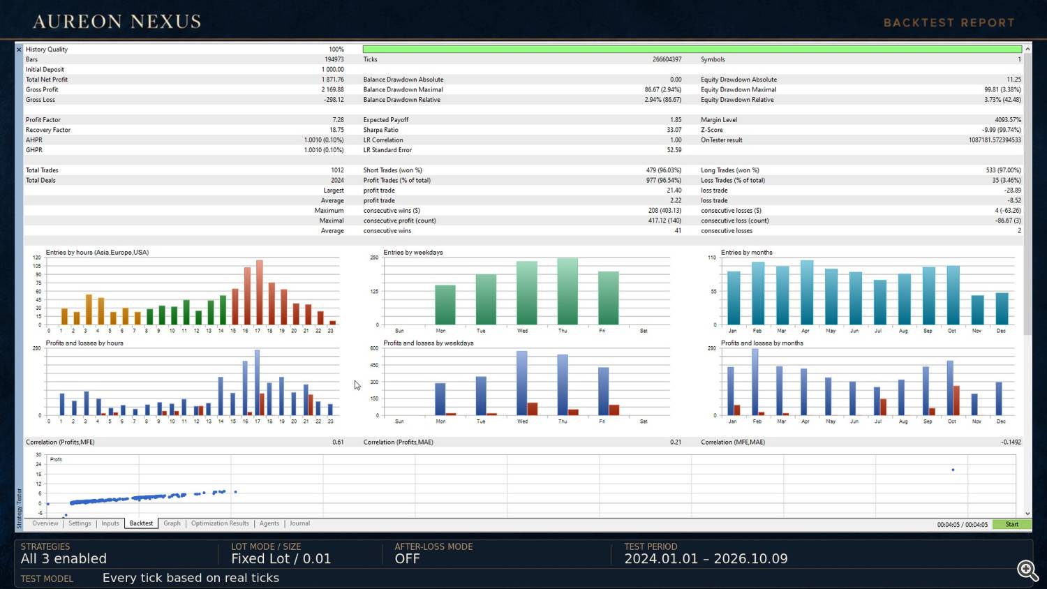Select the Total Trades value 1012
The height and width of the screenshot is (589, 1047).
338,170
